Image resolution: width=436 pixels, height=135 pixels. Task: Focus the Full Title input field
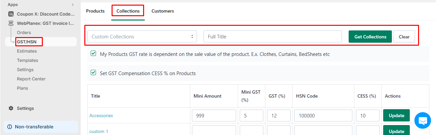(273, 36)
